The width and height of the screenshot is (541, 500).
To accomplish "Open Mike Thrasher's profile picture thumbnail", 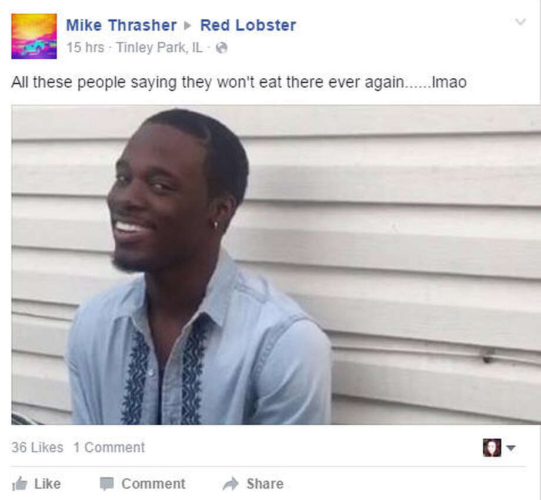I will 34,36.
